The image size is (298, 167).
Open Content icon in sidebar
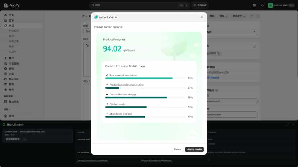[x=5, y=74]
